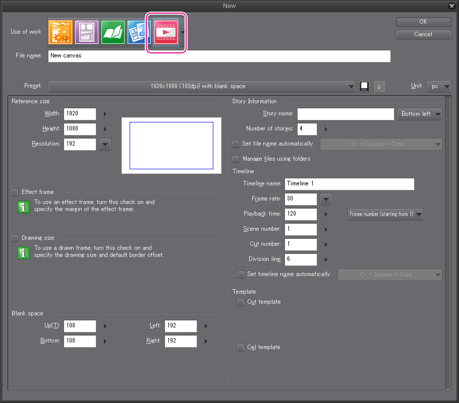Enable the Effect frame checkbox

tap(15, 192)
